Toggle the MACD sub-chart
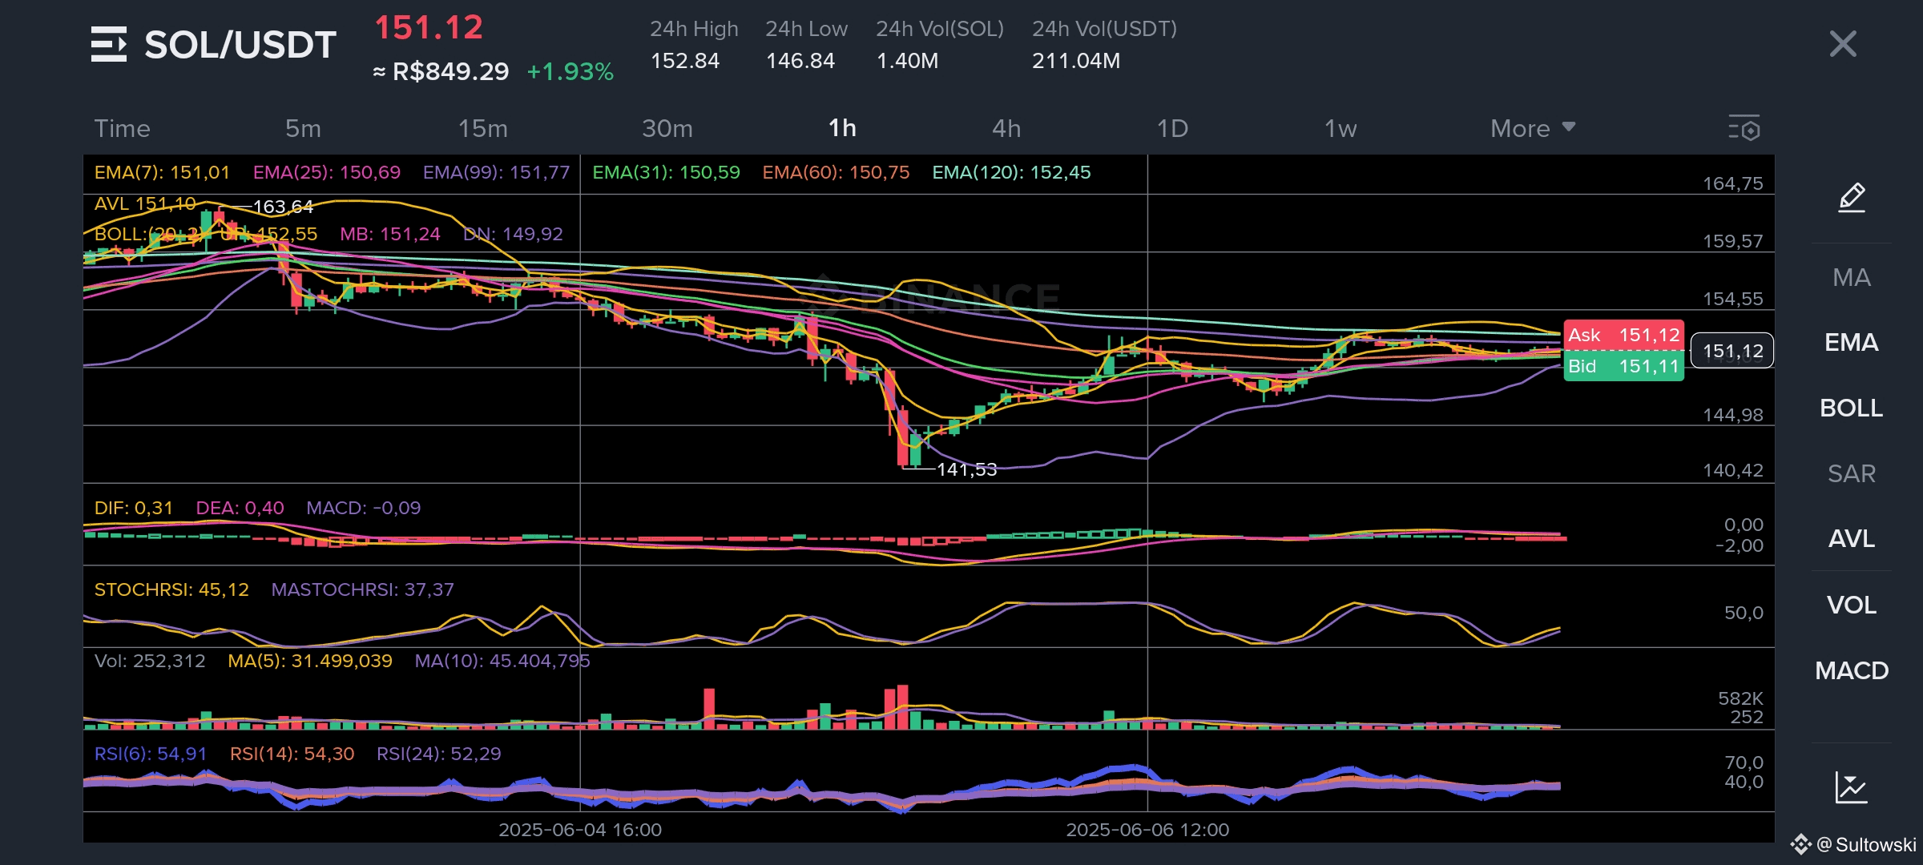 [x=1851, y=670]
